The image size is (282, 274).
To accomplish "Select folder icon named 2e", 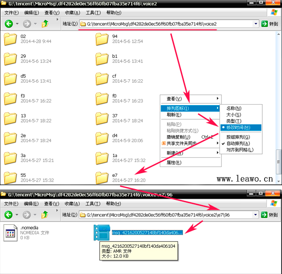I will tap(10, 138).
